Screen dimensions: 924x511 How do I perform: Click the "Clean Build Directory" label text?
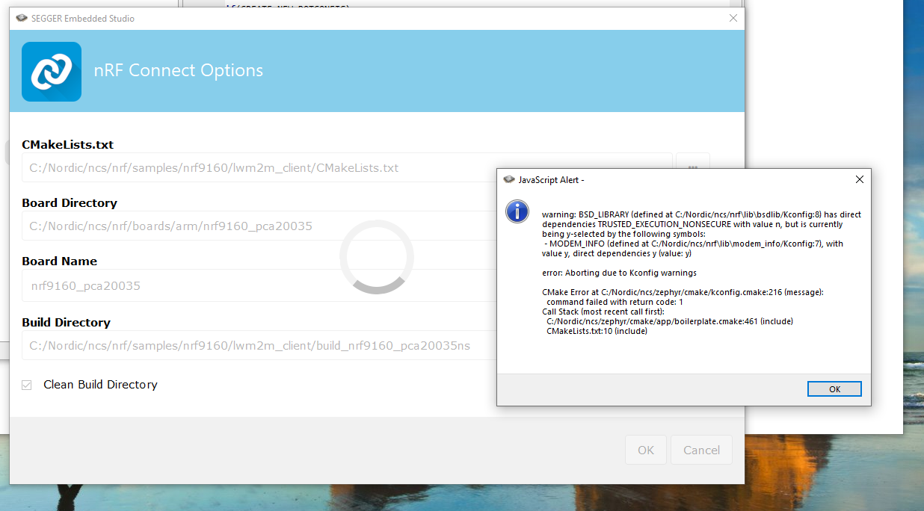click(x=100, y=385)
